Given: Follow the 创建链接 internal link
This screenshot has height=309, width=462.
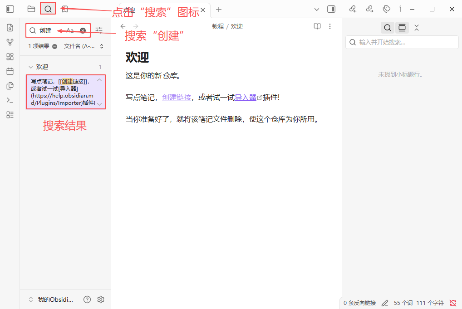Looking at the screenshot, I should (177, 98).
